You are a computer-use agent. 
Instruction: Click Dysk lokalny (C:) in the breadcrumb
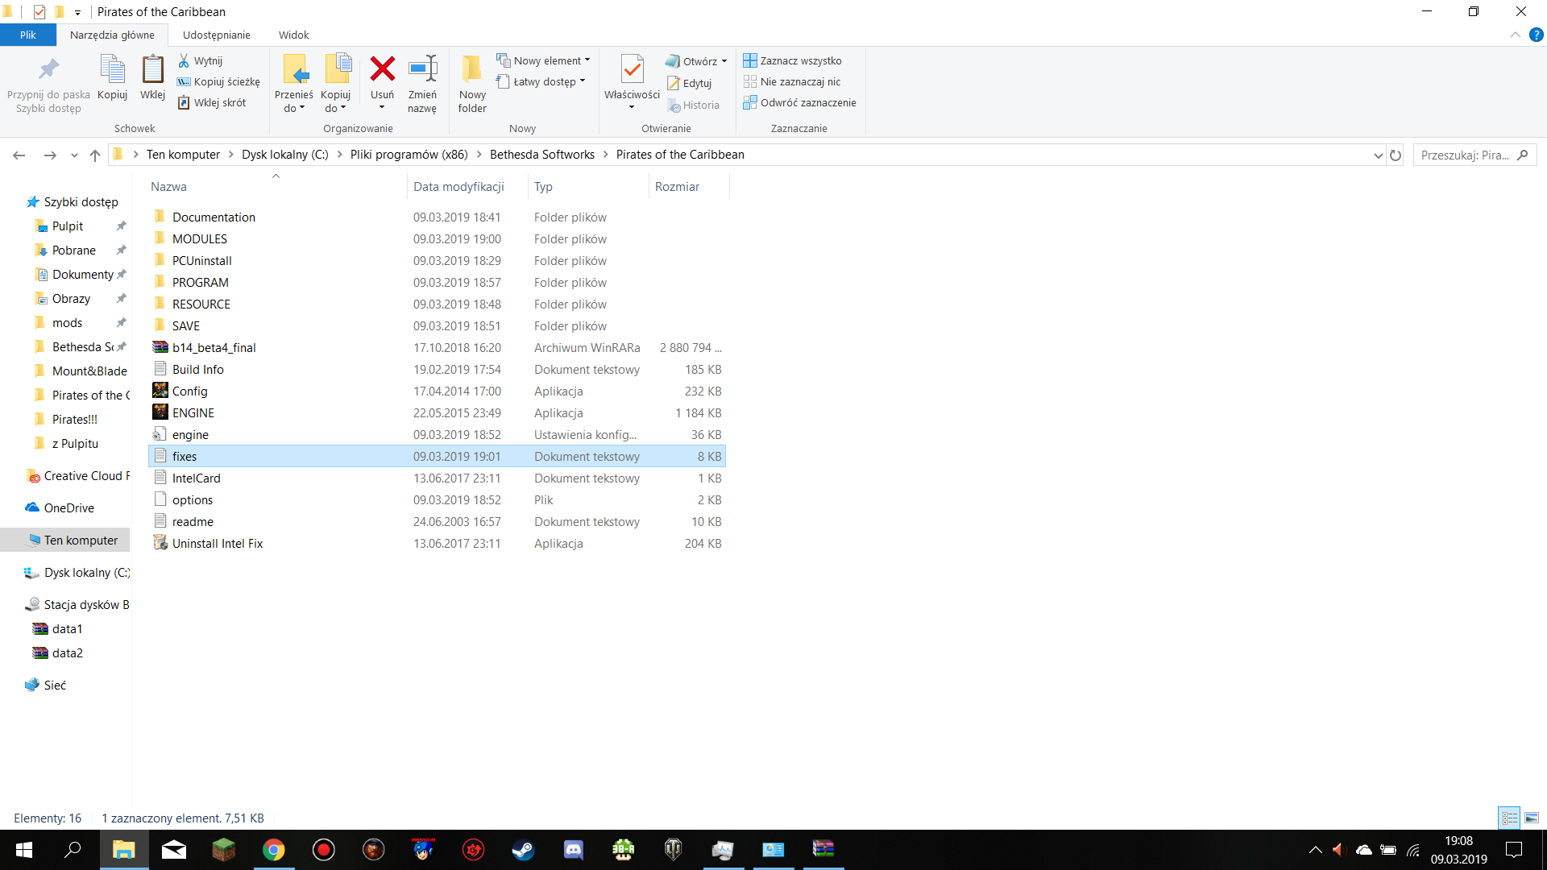click(284, 155)
